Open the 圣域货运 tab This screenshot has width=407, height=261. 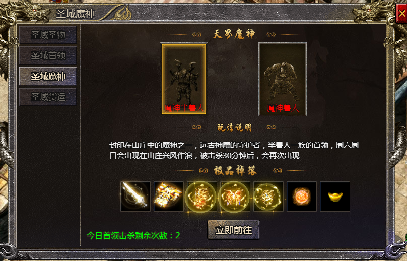coord(48,97)
